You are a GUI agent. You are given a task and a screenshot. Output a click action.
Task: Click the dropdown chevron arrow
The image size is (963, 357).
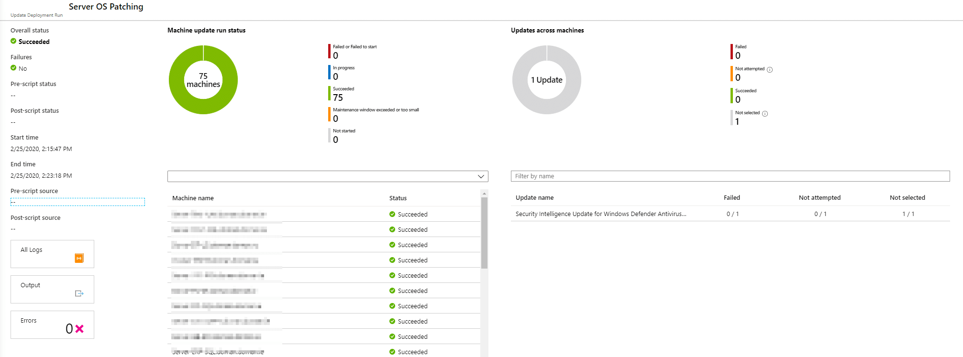point(481,176)
